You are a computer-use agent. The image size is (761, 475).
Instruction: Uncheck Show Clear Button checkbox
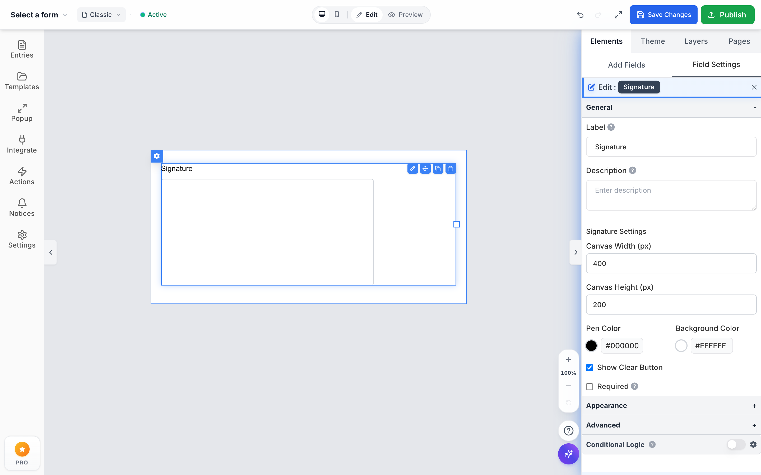(x=590, y=368)
